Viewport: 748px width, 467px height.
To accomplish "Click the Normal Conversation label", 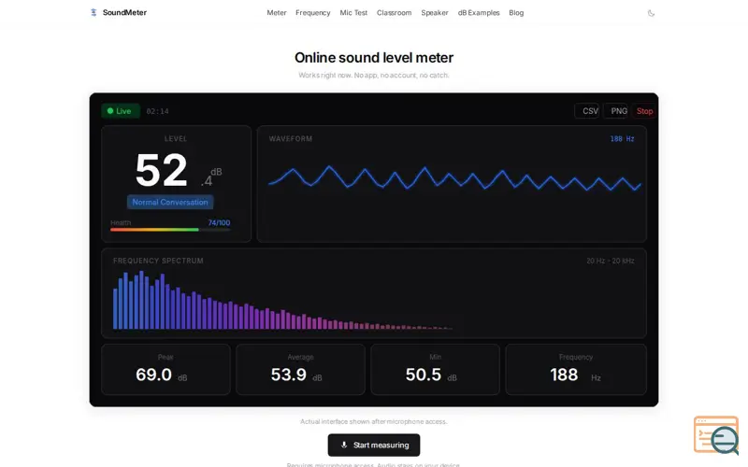I will pos(170,202).
